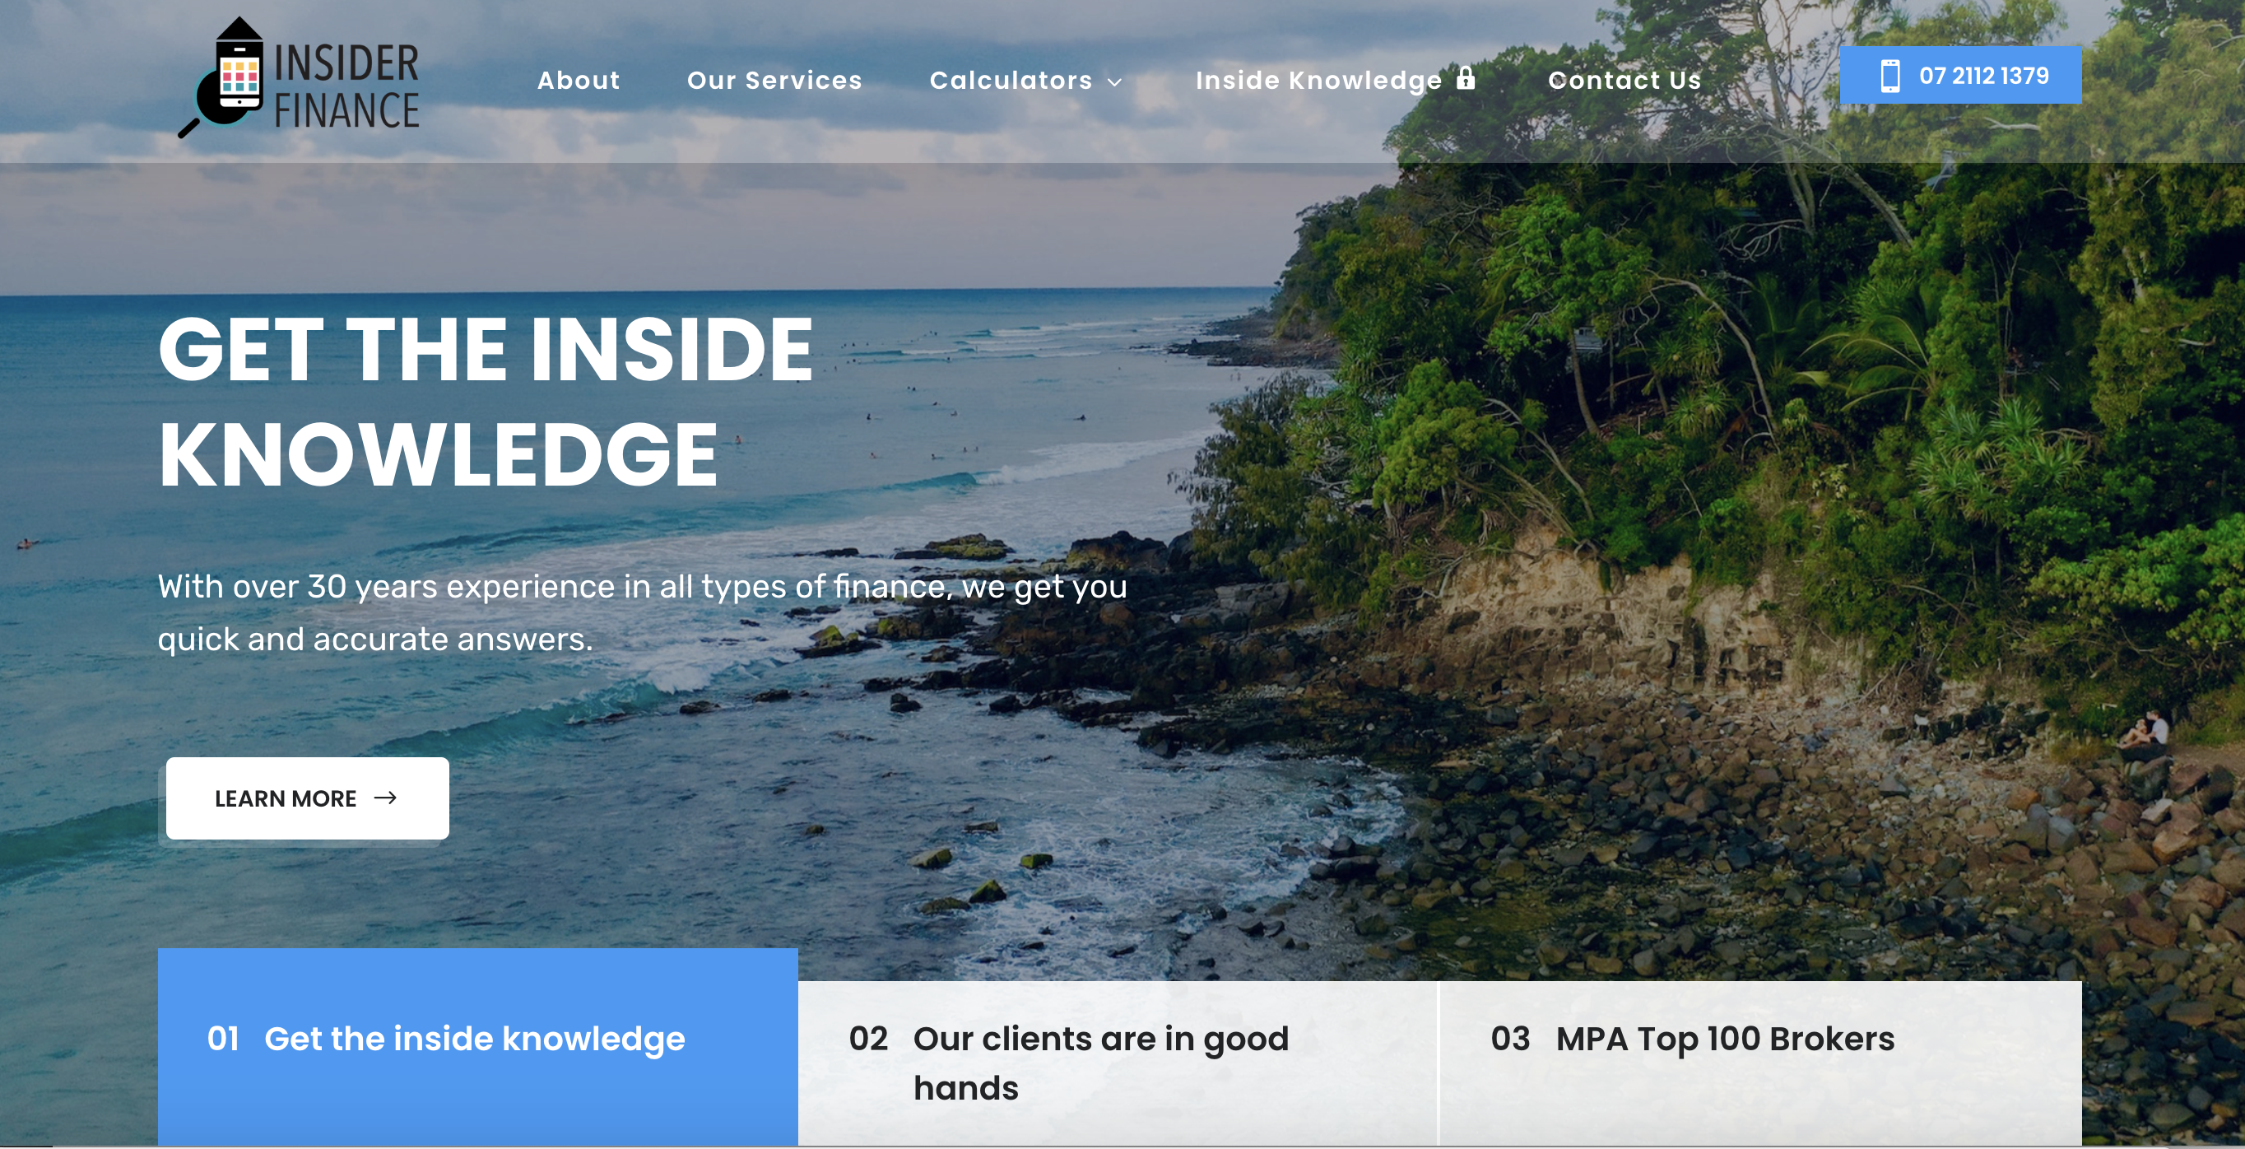The height and width of the screenshot is (1149, 2245).
Task: Click the 30 years experience tagline text
Action: tap(642, 612)
